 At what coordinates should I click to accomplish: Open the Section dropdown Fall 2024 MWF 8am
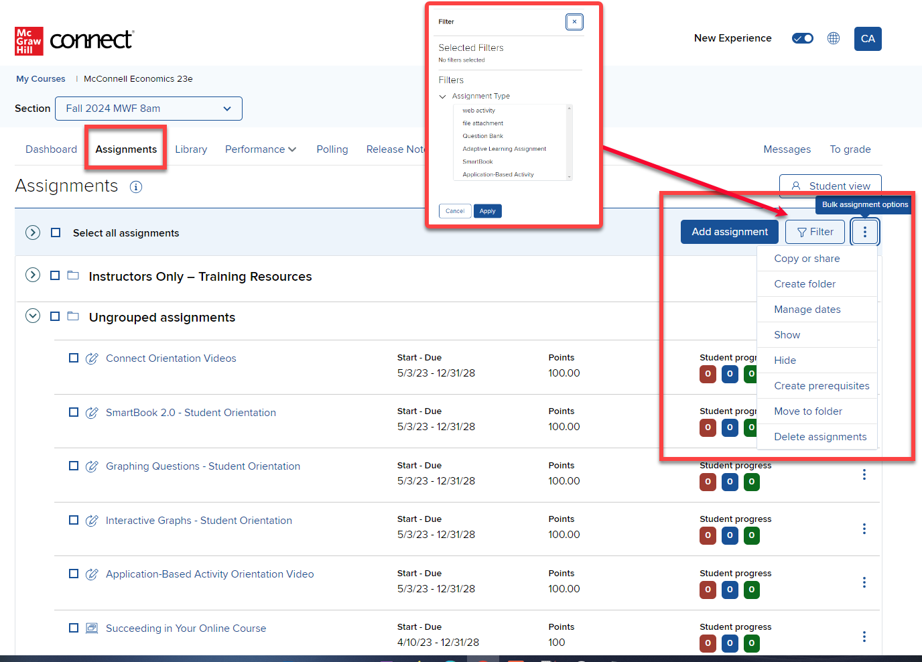click(x=149, y=109)
